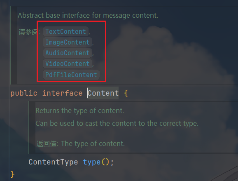
Task: Open the VideoContent reference link
Action: [68, 63]
